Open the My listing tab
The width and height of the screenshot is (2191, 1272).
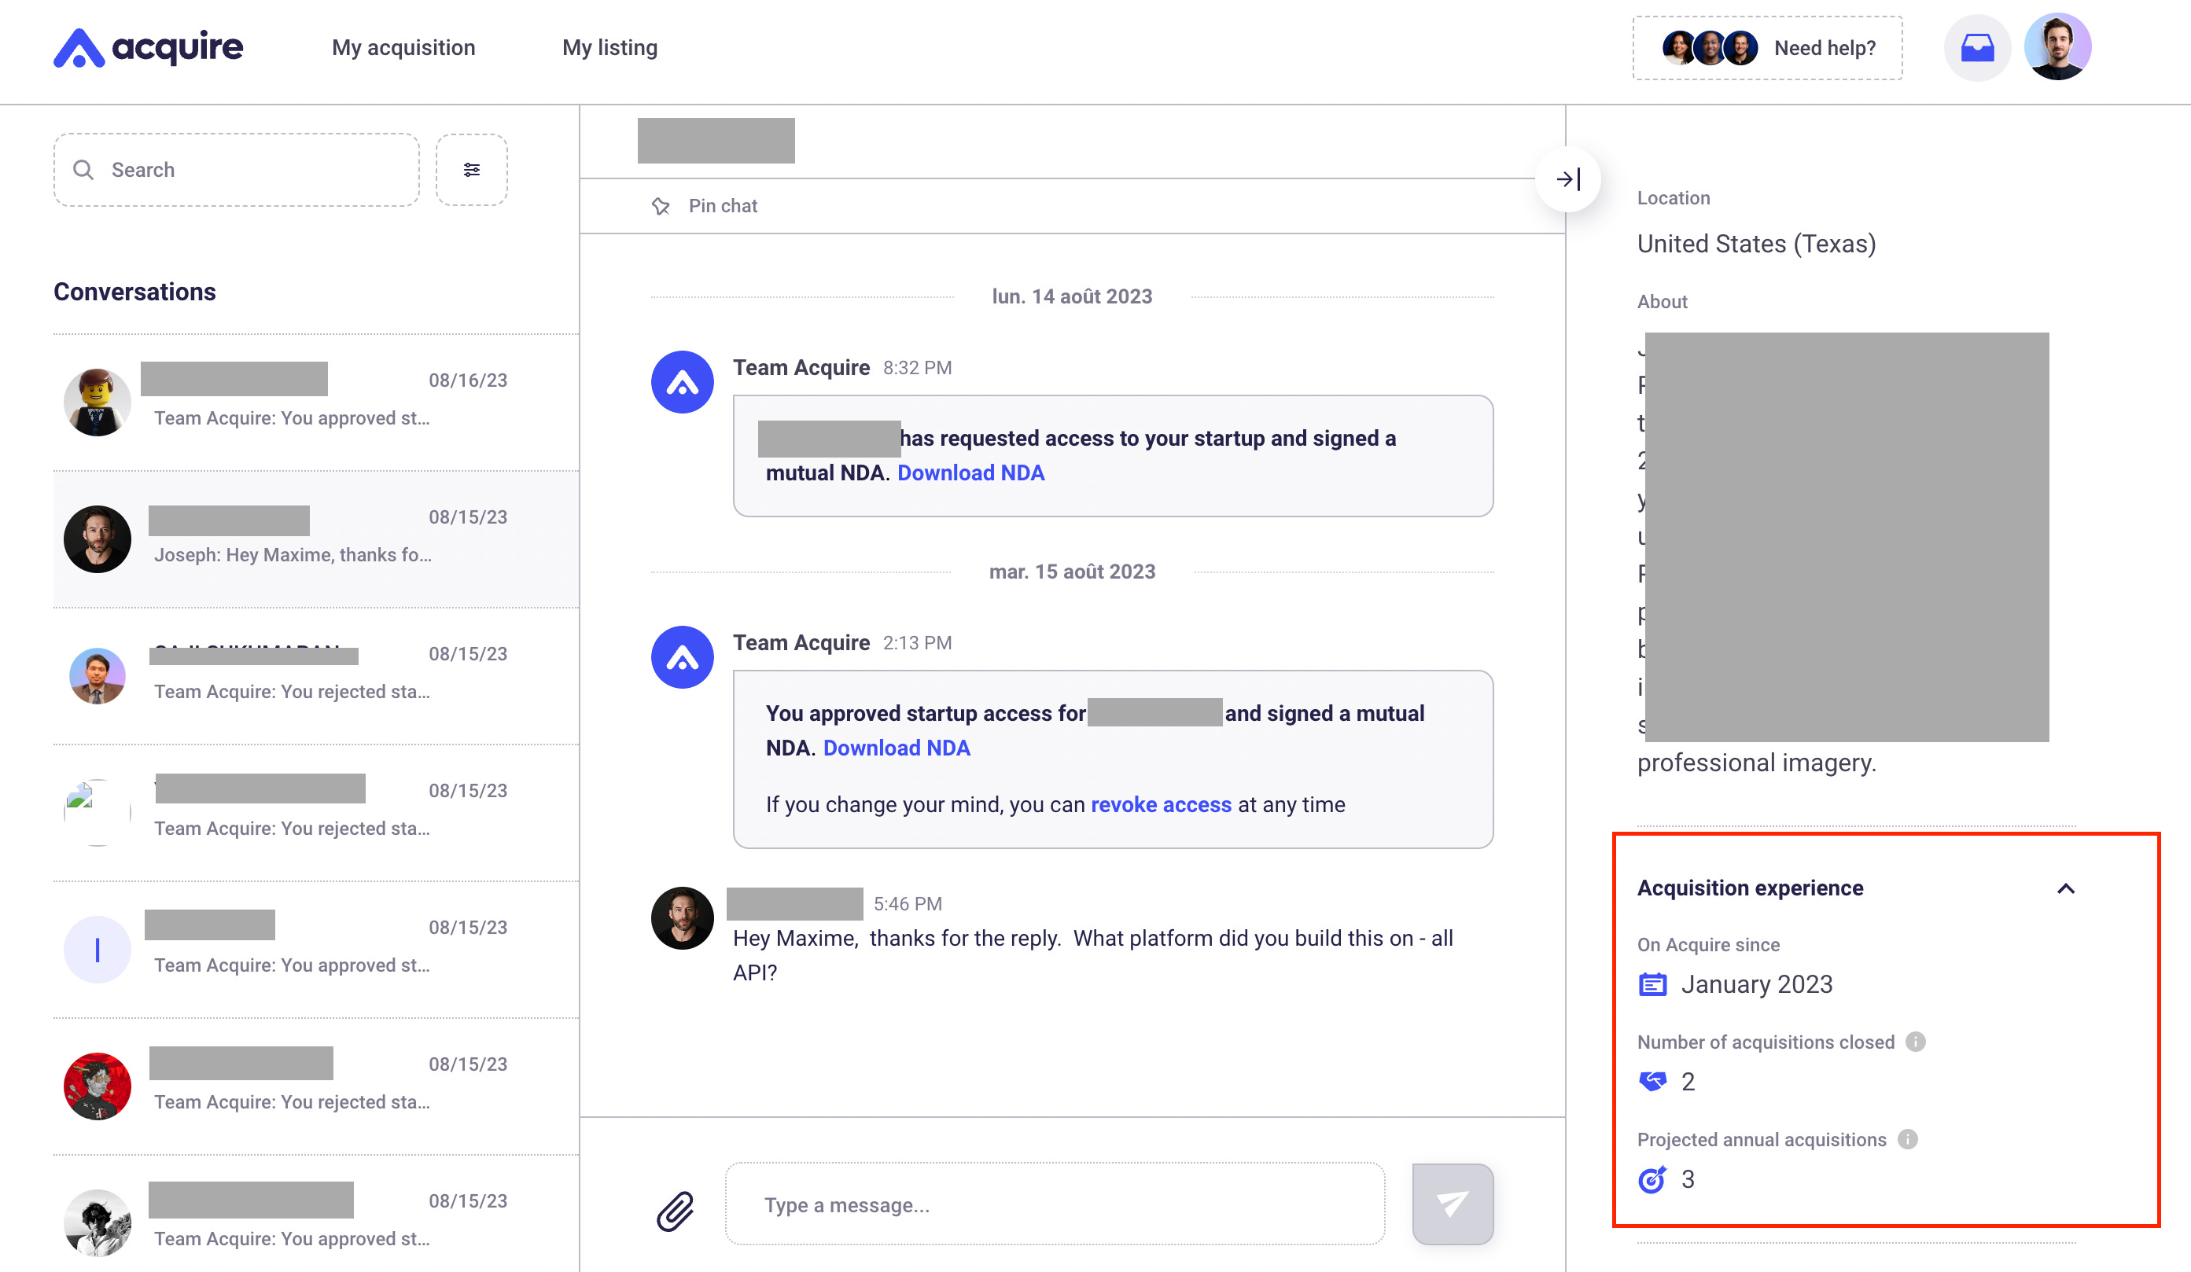[609, 48]
